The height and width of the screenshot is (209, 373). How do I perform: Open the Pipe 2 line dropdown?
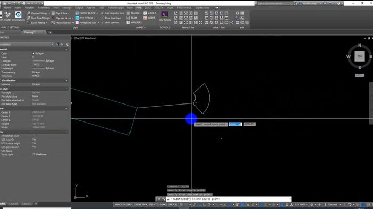[61, 13]
